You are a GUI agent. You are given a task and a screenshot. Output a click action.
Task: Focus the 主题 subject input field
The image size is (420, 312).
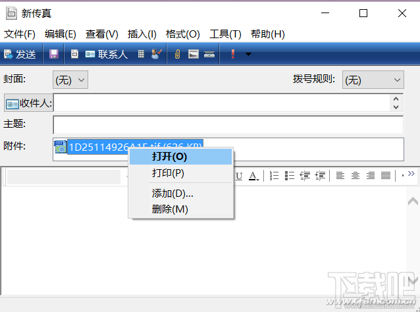[x=228, y=124]
